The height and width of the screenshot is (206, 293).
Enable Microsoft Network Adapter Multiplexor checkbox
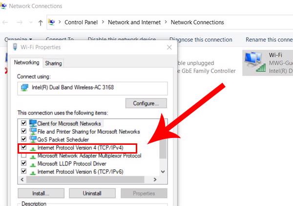pyautogui.click(x=23, y=155)
